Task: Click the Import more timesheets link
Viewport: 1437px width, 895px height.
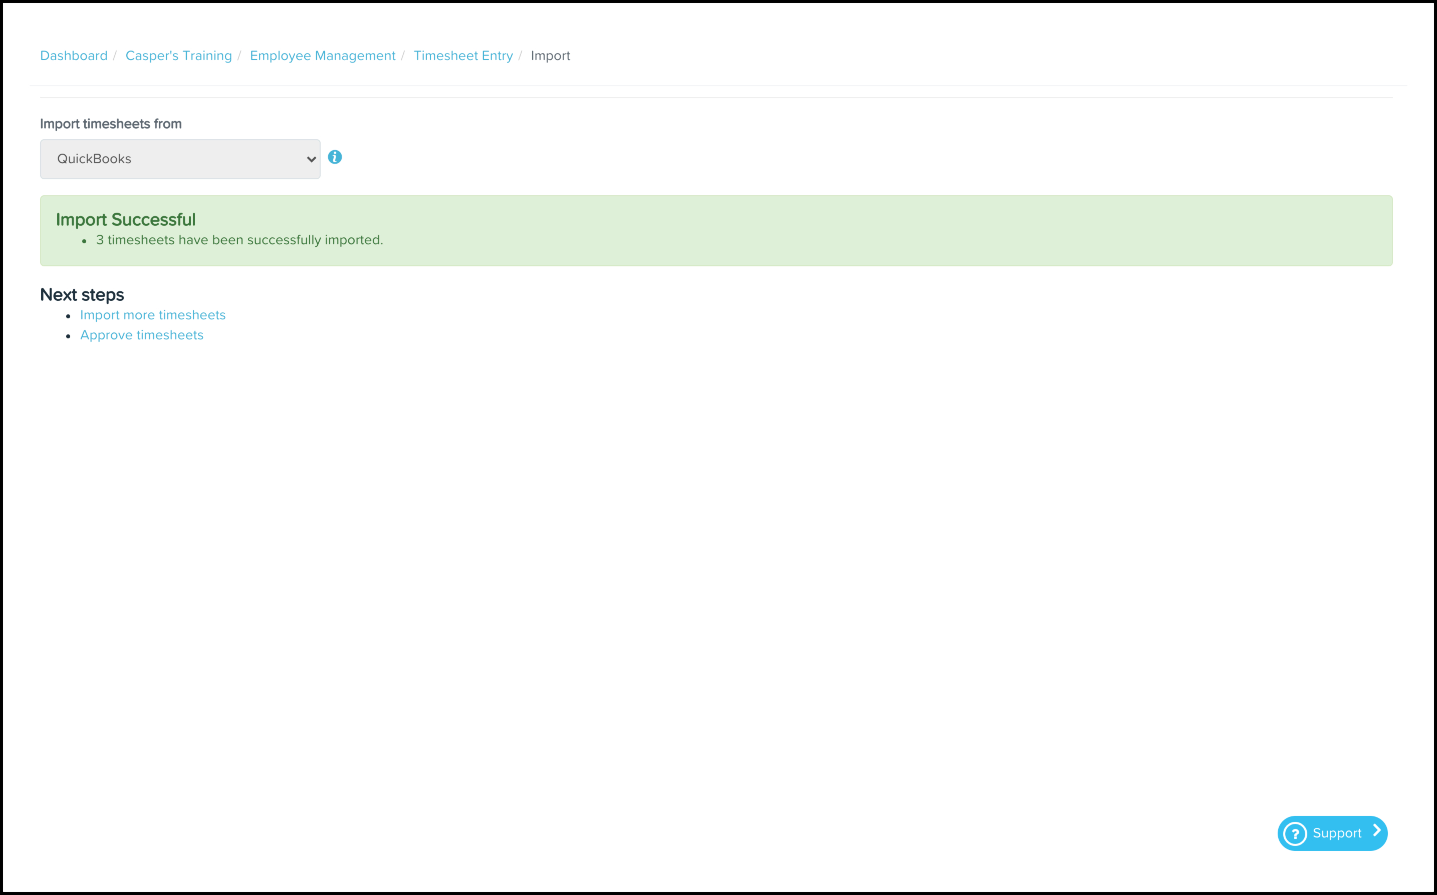Action: 153,315
